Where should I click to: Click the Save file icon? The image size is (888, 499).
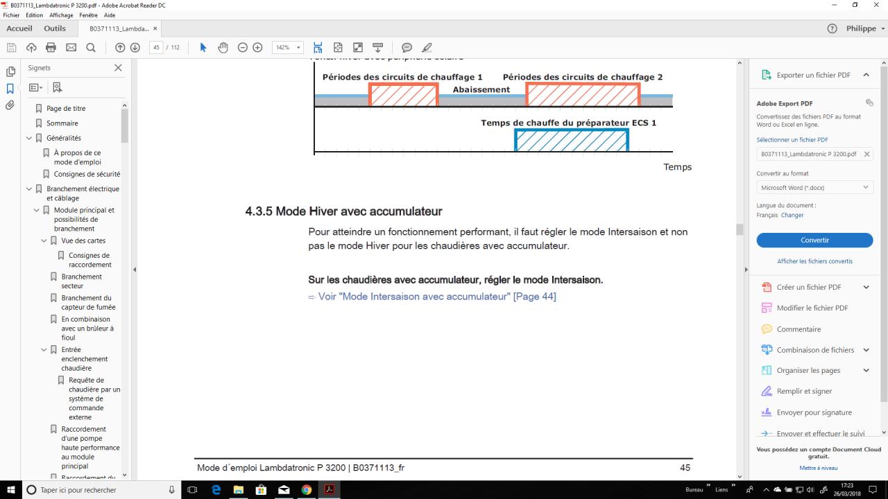point(11,47)
